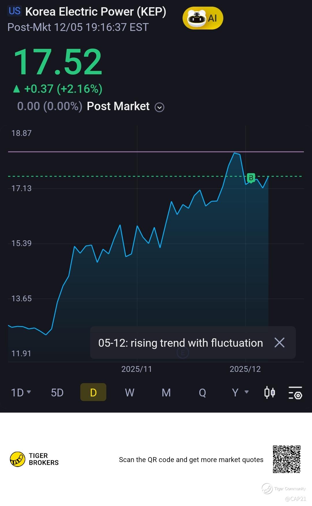Screen dimensions: 312x506
Task: Tap the Tiger Community watermark icon
Action: pyautogui.click(x=267, y=489)
